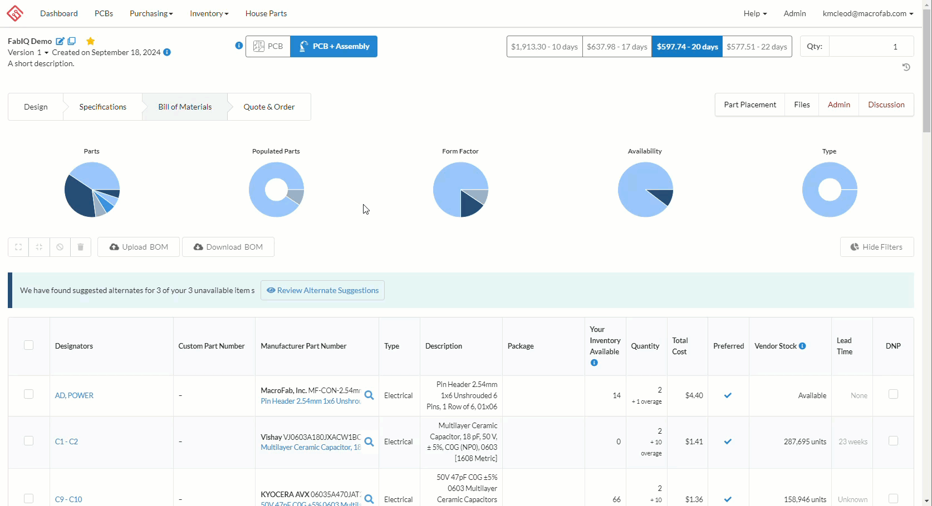Click the Upload BOM button
Viewport: 932px width, 506px height.
click(x=139, y=247)
